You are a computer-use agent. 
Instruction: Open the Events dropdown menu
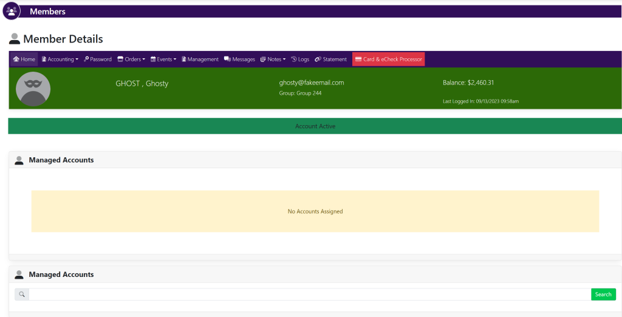163,60
